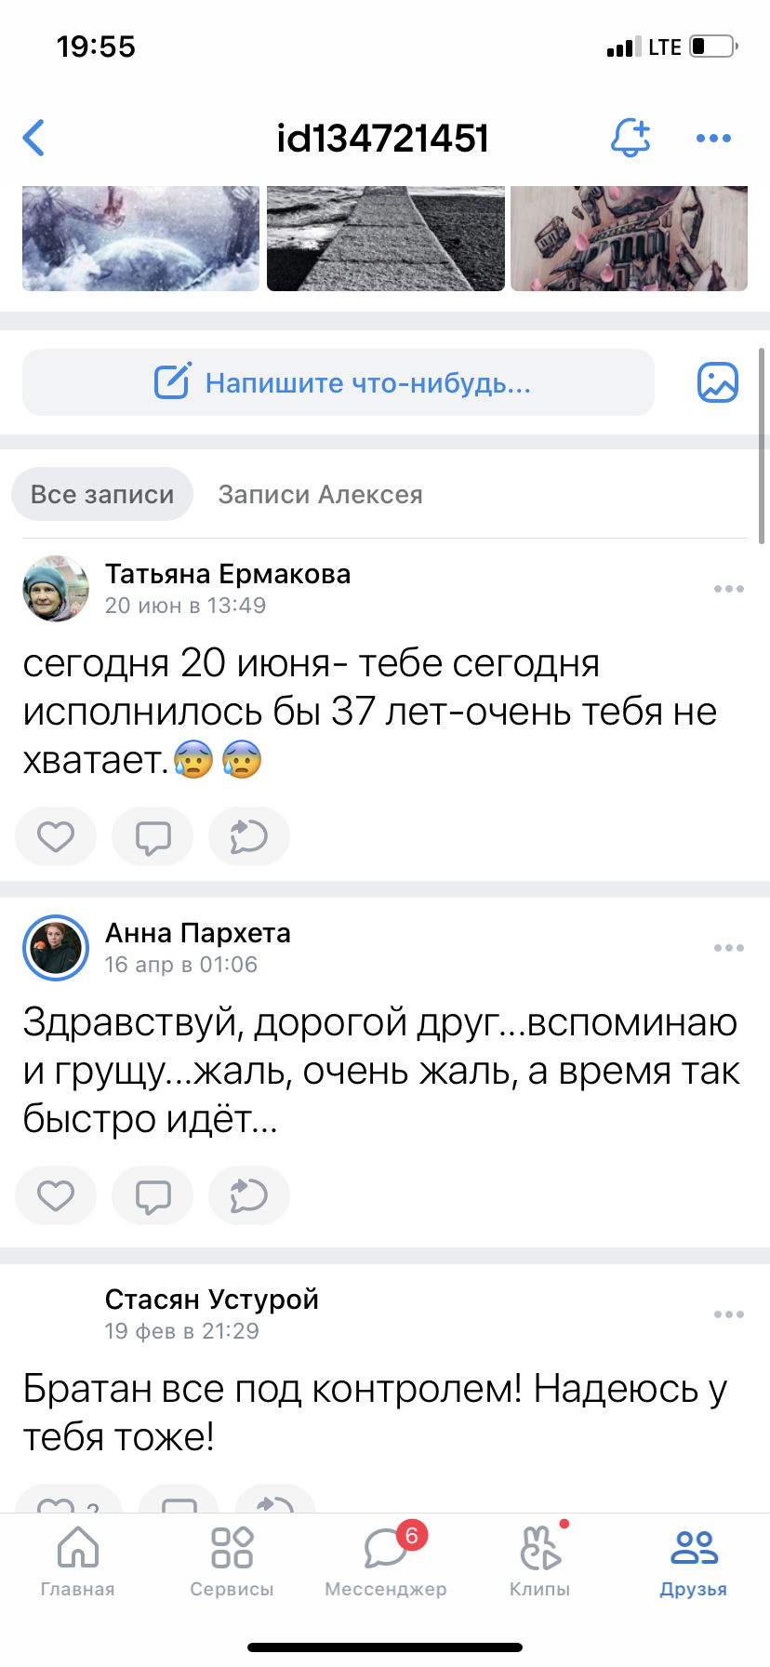Switch to the 'Записи Алексея' tab
This screenshot has height=1667, width=770.
pos(320,494)
